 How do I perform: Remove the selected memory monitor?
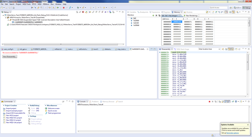(x=156, y=15)
